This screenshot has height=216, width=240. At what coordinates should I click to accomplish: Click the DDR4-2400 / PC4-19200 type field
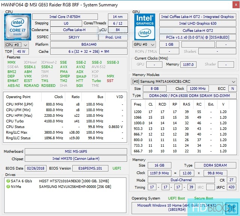(189, 95)
